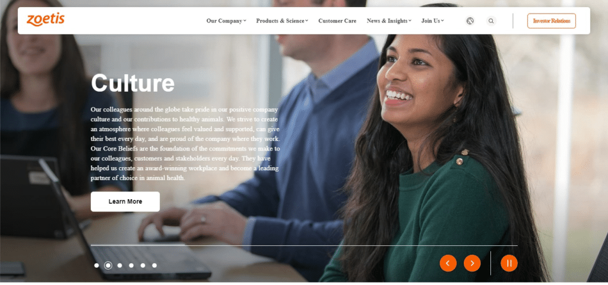Select the third carousel dot

point(119,265)
